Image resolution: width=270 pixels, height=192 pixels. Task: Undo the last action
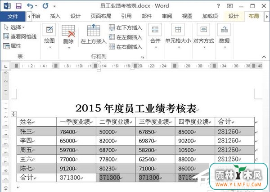(30, 6)
